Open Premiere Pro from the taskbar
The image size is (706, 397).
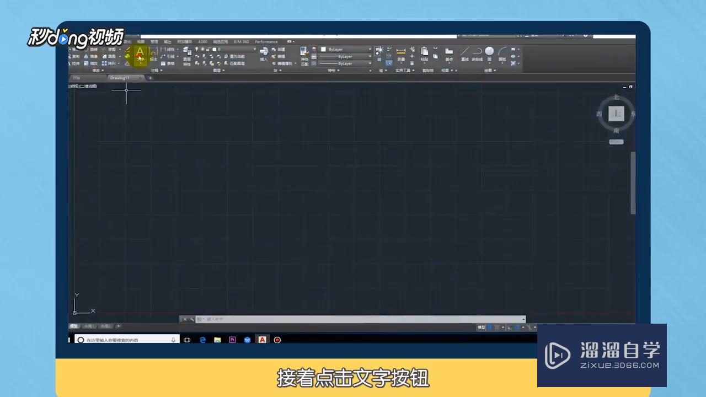(x=232, y=340)
